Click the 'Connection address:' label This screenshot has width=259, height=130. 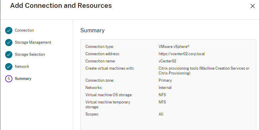pos(102,54)
